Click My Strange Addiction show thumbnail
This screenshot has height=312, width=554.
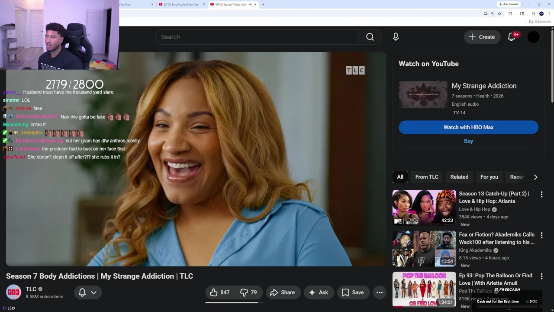click(x=423, y=94)
